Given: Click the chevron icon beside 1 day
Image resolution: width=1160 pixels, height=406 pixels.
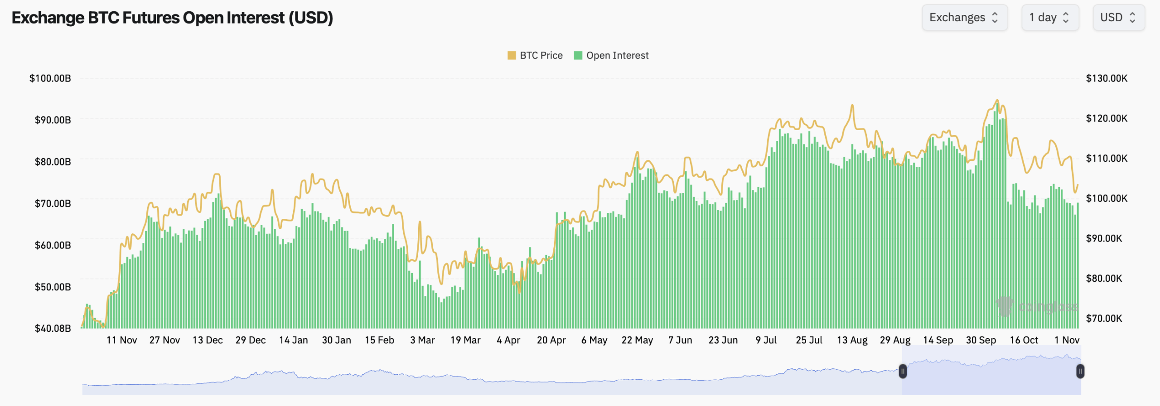Looking at the screenshot, I should point(1066,18).
